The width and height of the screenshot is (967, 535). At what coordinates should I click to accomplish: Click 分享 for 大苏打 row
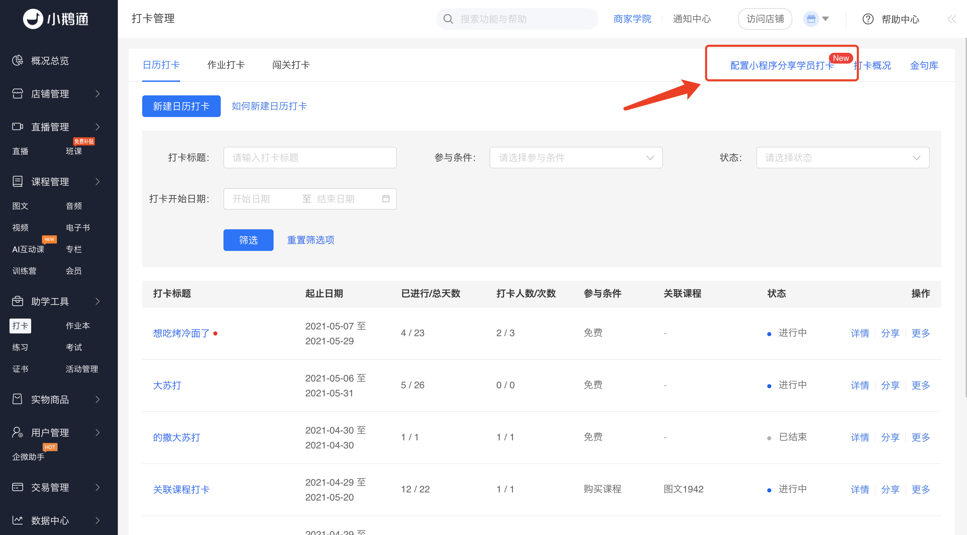point(890,385)
